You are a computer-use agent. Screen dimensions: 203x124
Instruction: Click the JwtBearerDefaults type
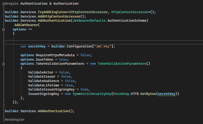pos(89,21)
